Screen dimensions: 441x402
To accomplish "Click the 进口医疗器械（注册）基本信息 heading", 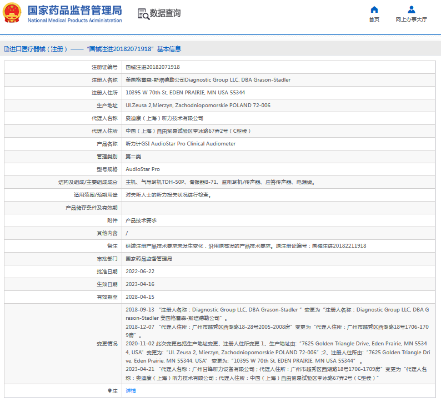I will pos(93,49).
